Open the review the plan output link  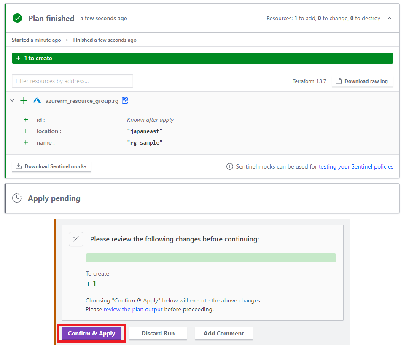pyautogui.click(x=133, y=309)
